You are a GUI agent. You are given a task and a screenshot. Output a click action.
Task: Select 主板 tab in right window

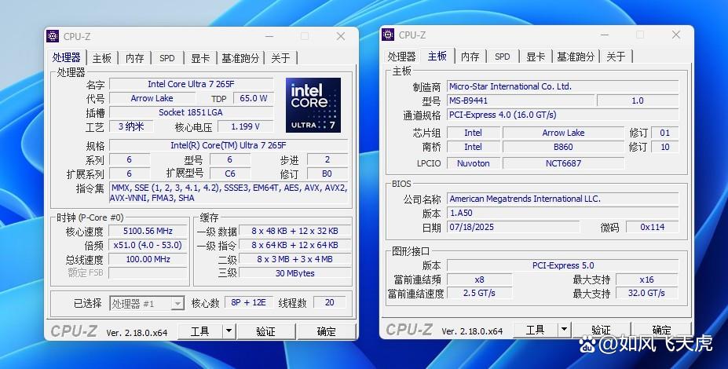[437, 56]
